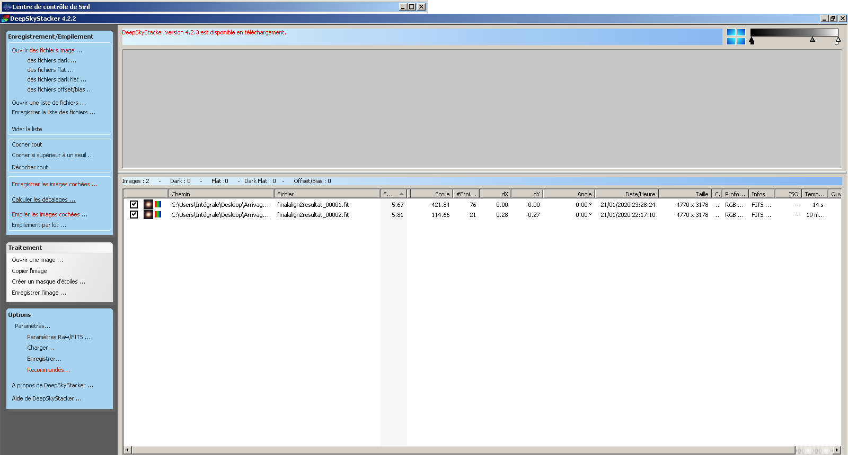Sort by the Date/Heure column header
The width and height of the screenshot is (848, 455).
click(626, 194)
